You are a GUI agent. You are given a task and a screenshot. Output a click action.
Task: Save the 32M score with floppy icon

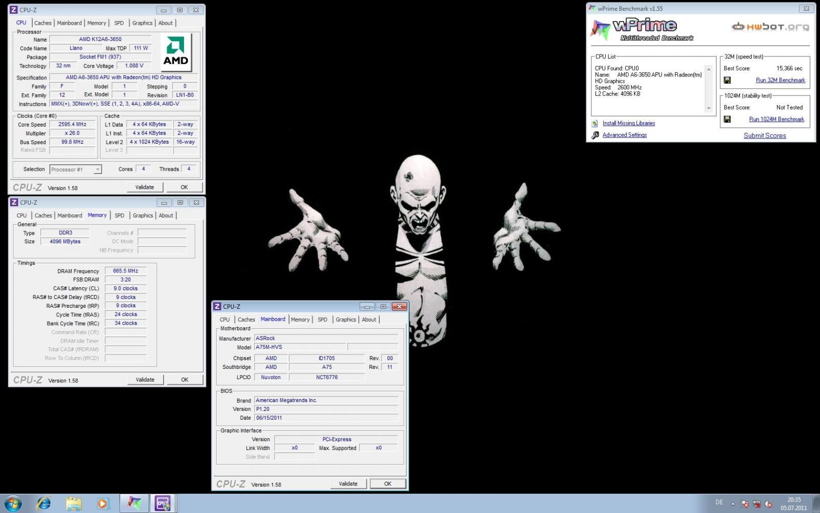[727, 80]
